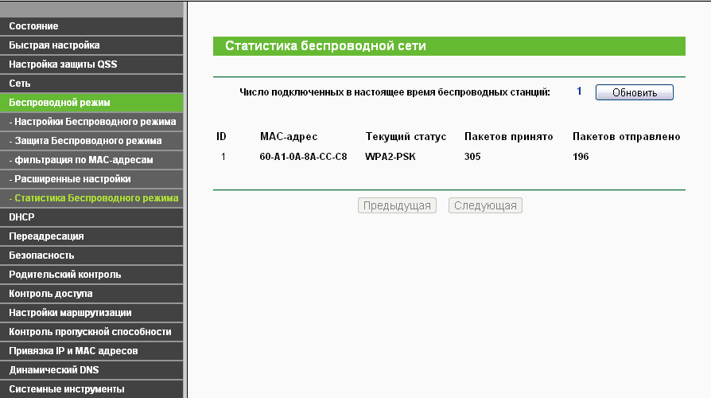Click the Обновить button
The image size is (711, 398).
(635, 92)
